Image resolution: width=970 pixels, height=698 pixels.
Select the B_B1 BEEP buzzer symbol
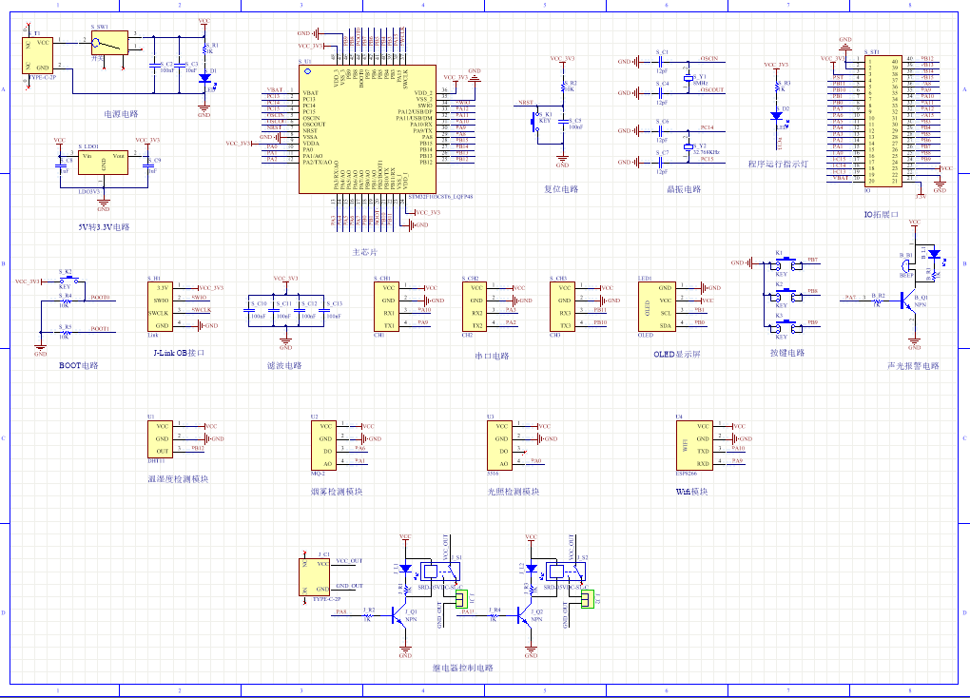pyautogui.click(x=906, y=266)
